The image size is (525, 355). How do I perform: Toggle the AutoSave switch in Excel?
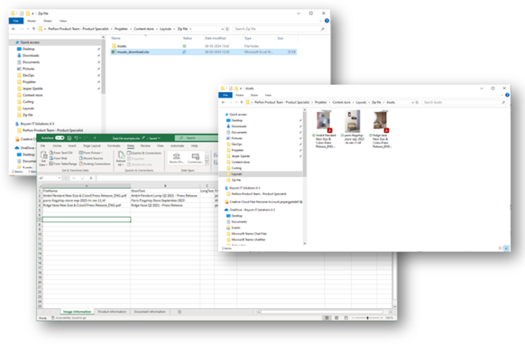[x=60, y=138]
